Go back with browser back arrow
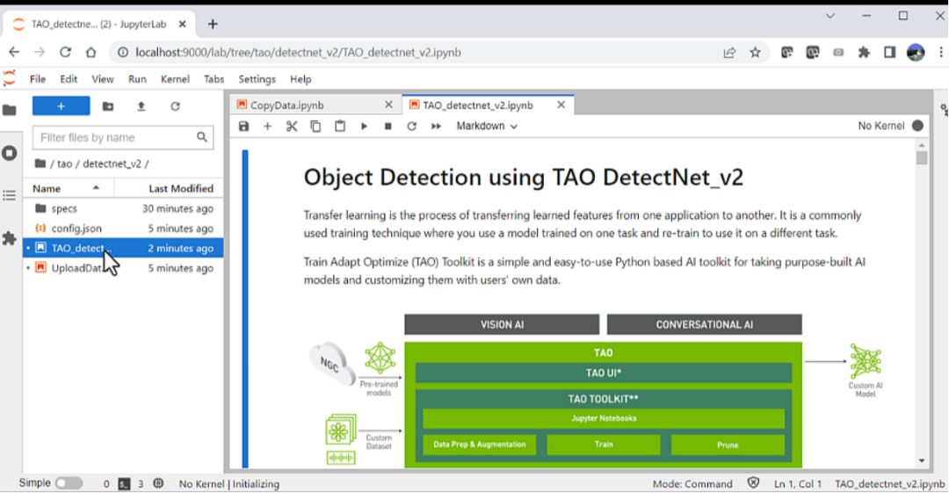The width and height of the screenshot is (949, 493). click(x=14, y=53)
